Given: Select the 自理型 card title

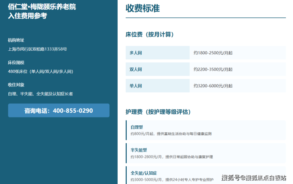Looking at the screenshot, I should point(137,127).
